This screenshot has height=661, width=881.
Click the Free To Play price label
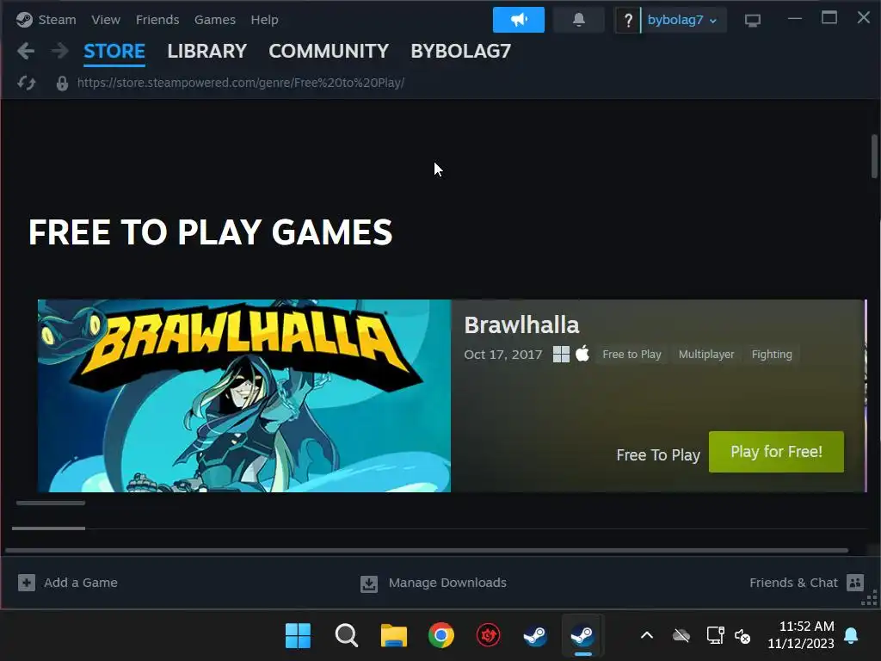click(x=658, y=454)
